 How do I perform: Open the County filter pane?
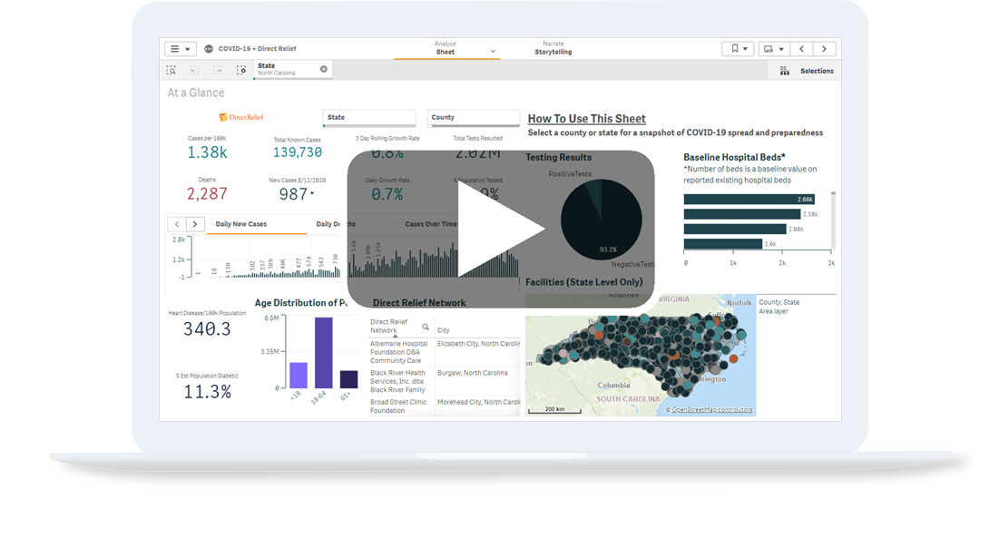click(474, 118)
